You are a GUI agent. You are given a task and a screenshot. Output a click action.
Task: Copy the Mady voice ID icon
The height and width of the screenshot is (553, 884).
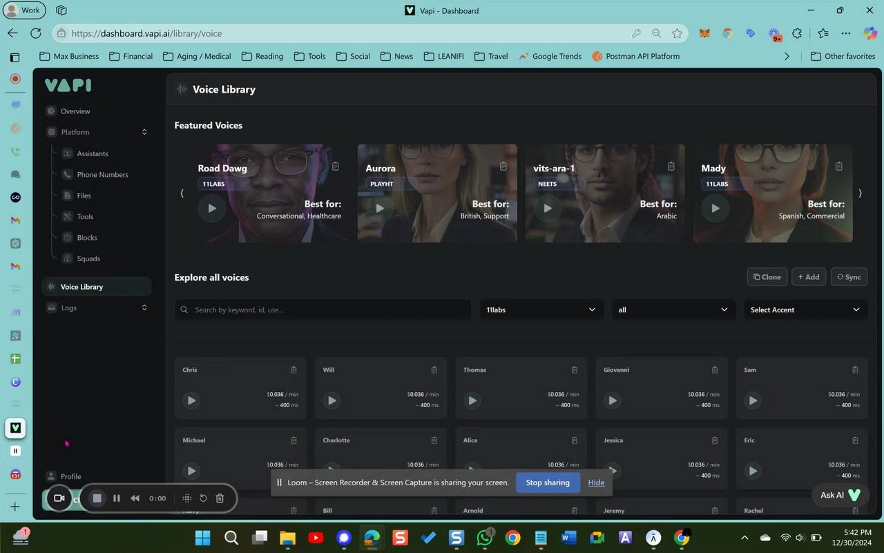click(x=839, y=167)
